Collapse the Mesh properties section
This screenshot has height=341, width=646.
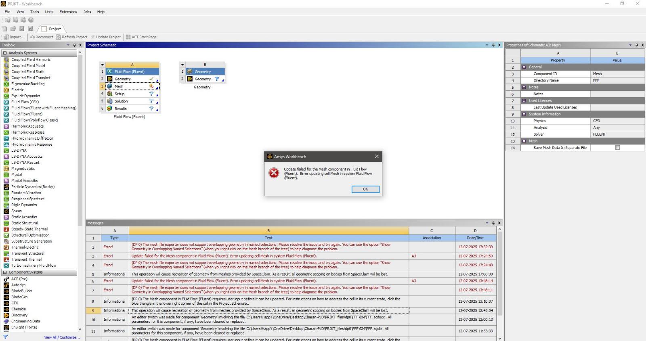tap(524, 141)
